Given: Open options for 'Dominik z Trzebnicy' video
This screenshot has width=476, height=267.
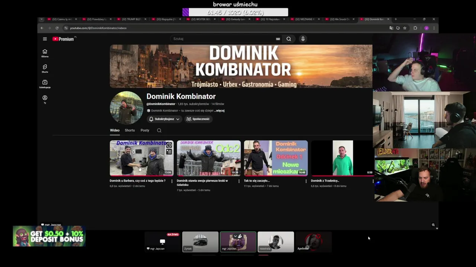Looking at the screenshot, I should tap(373, 181).
